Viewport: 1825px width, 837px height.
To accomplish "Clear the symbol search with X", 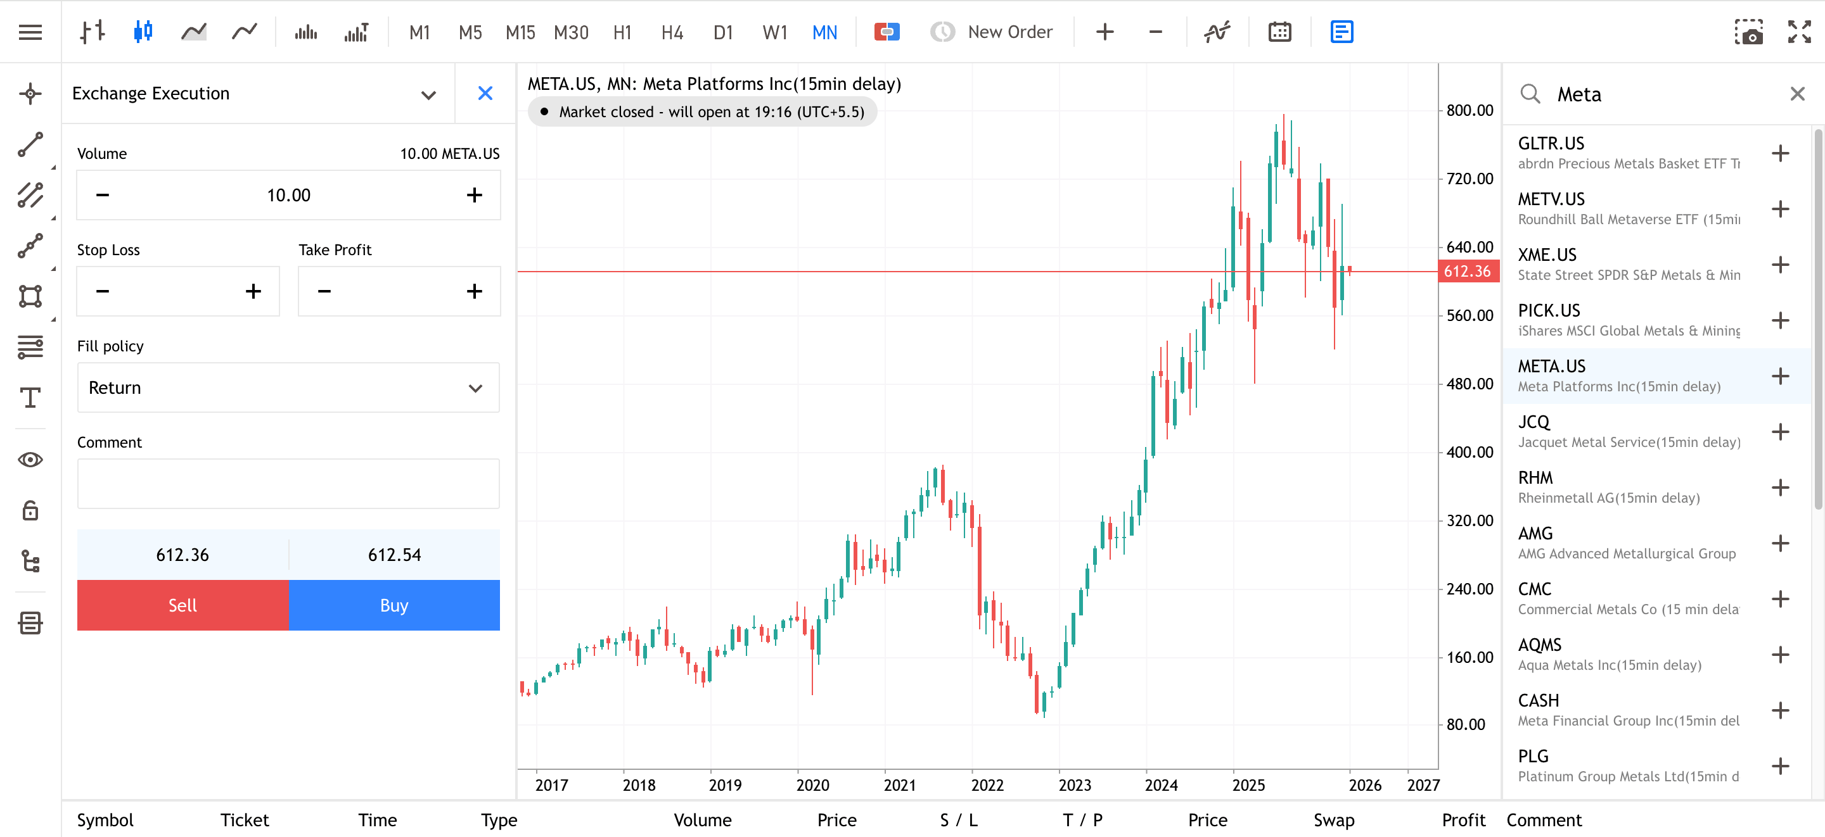I will 1797,94.
